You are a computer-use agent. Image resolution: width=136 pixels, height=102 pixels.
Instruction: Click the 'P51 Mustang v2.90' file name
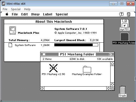[53, 74]
